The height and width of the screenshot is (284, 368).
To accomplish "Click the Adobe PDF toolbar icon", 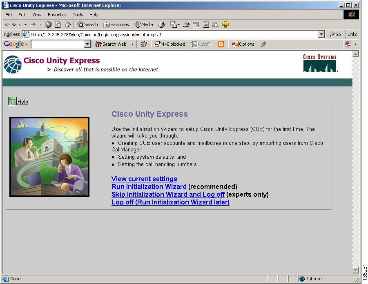I will 348,44.
